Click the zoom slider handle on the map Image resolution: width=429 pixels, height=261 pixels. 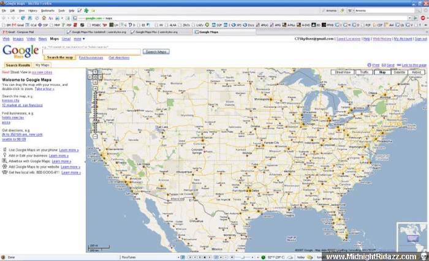95,121
